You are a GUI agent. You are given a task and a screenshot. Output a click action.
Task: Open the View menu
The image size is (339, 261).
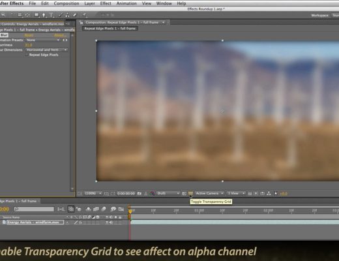(x=147, y=3)
